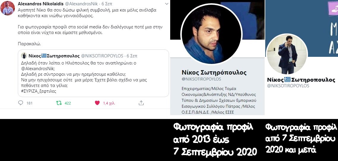
Task: Open Alexandros Nikolaidis avatar photo
Action: pos(7,8)
